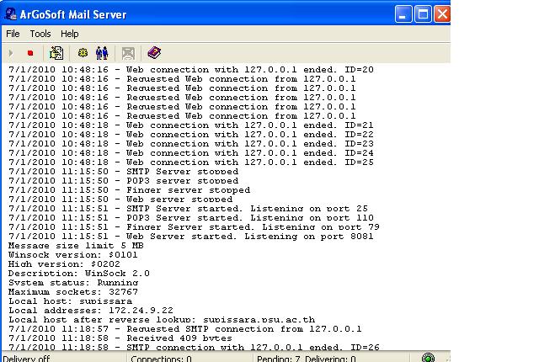Open the purple Help book icon

pos(154,52)
